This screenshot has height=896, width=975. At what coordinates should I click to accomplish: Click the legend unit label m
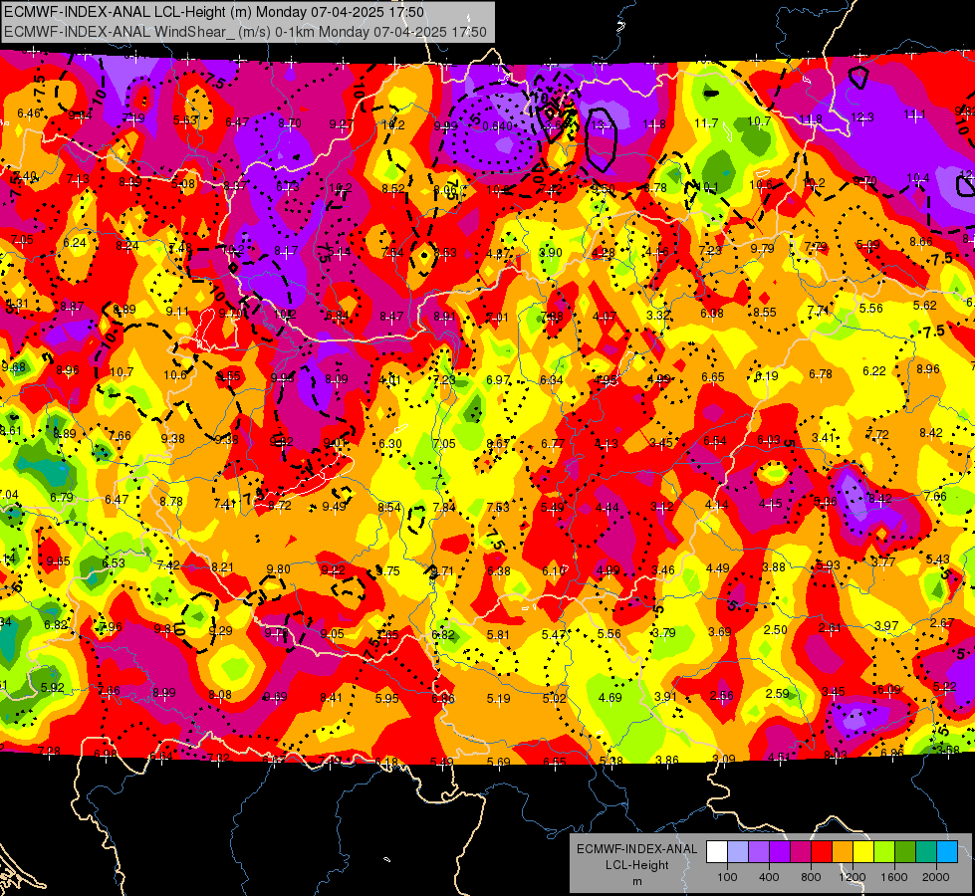pos(636,882)
